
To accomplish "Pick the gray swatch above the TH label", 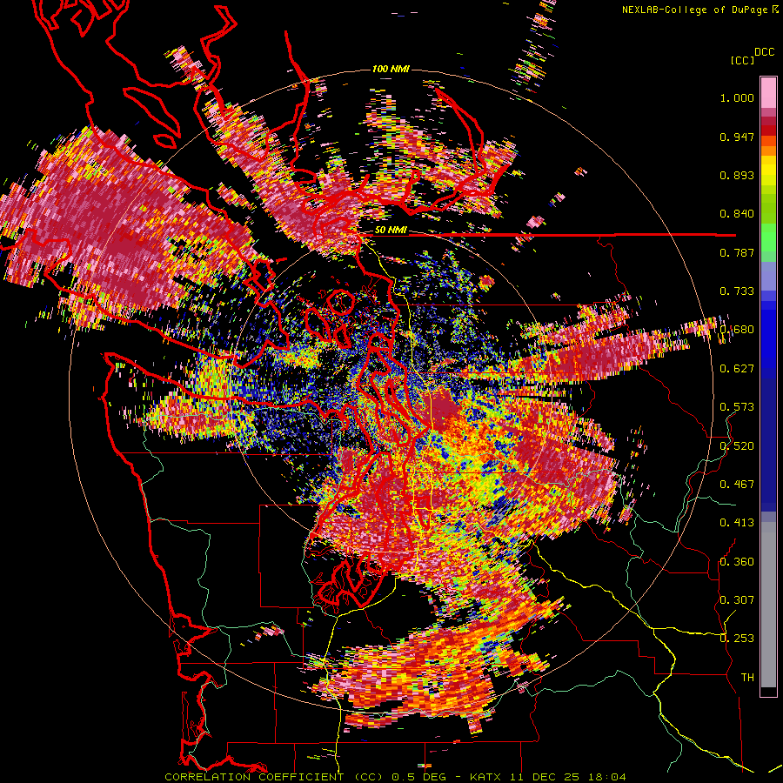I will click(768, 605).
